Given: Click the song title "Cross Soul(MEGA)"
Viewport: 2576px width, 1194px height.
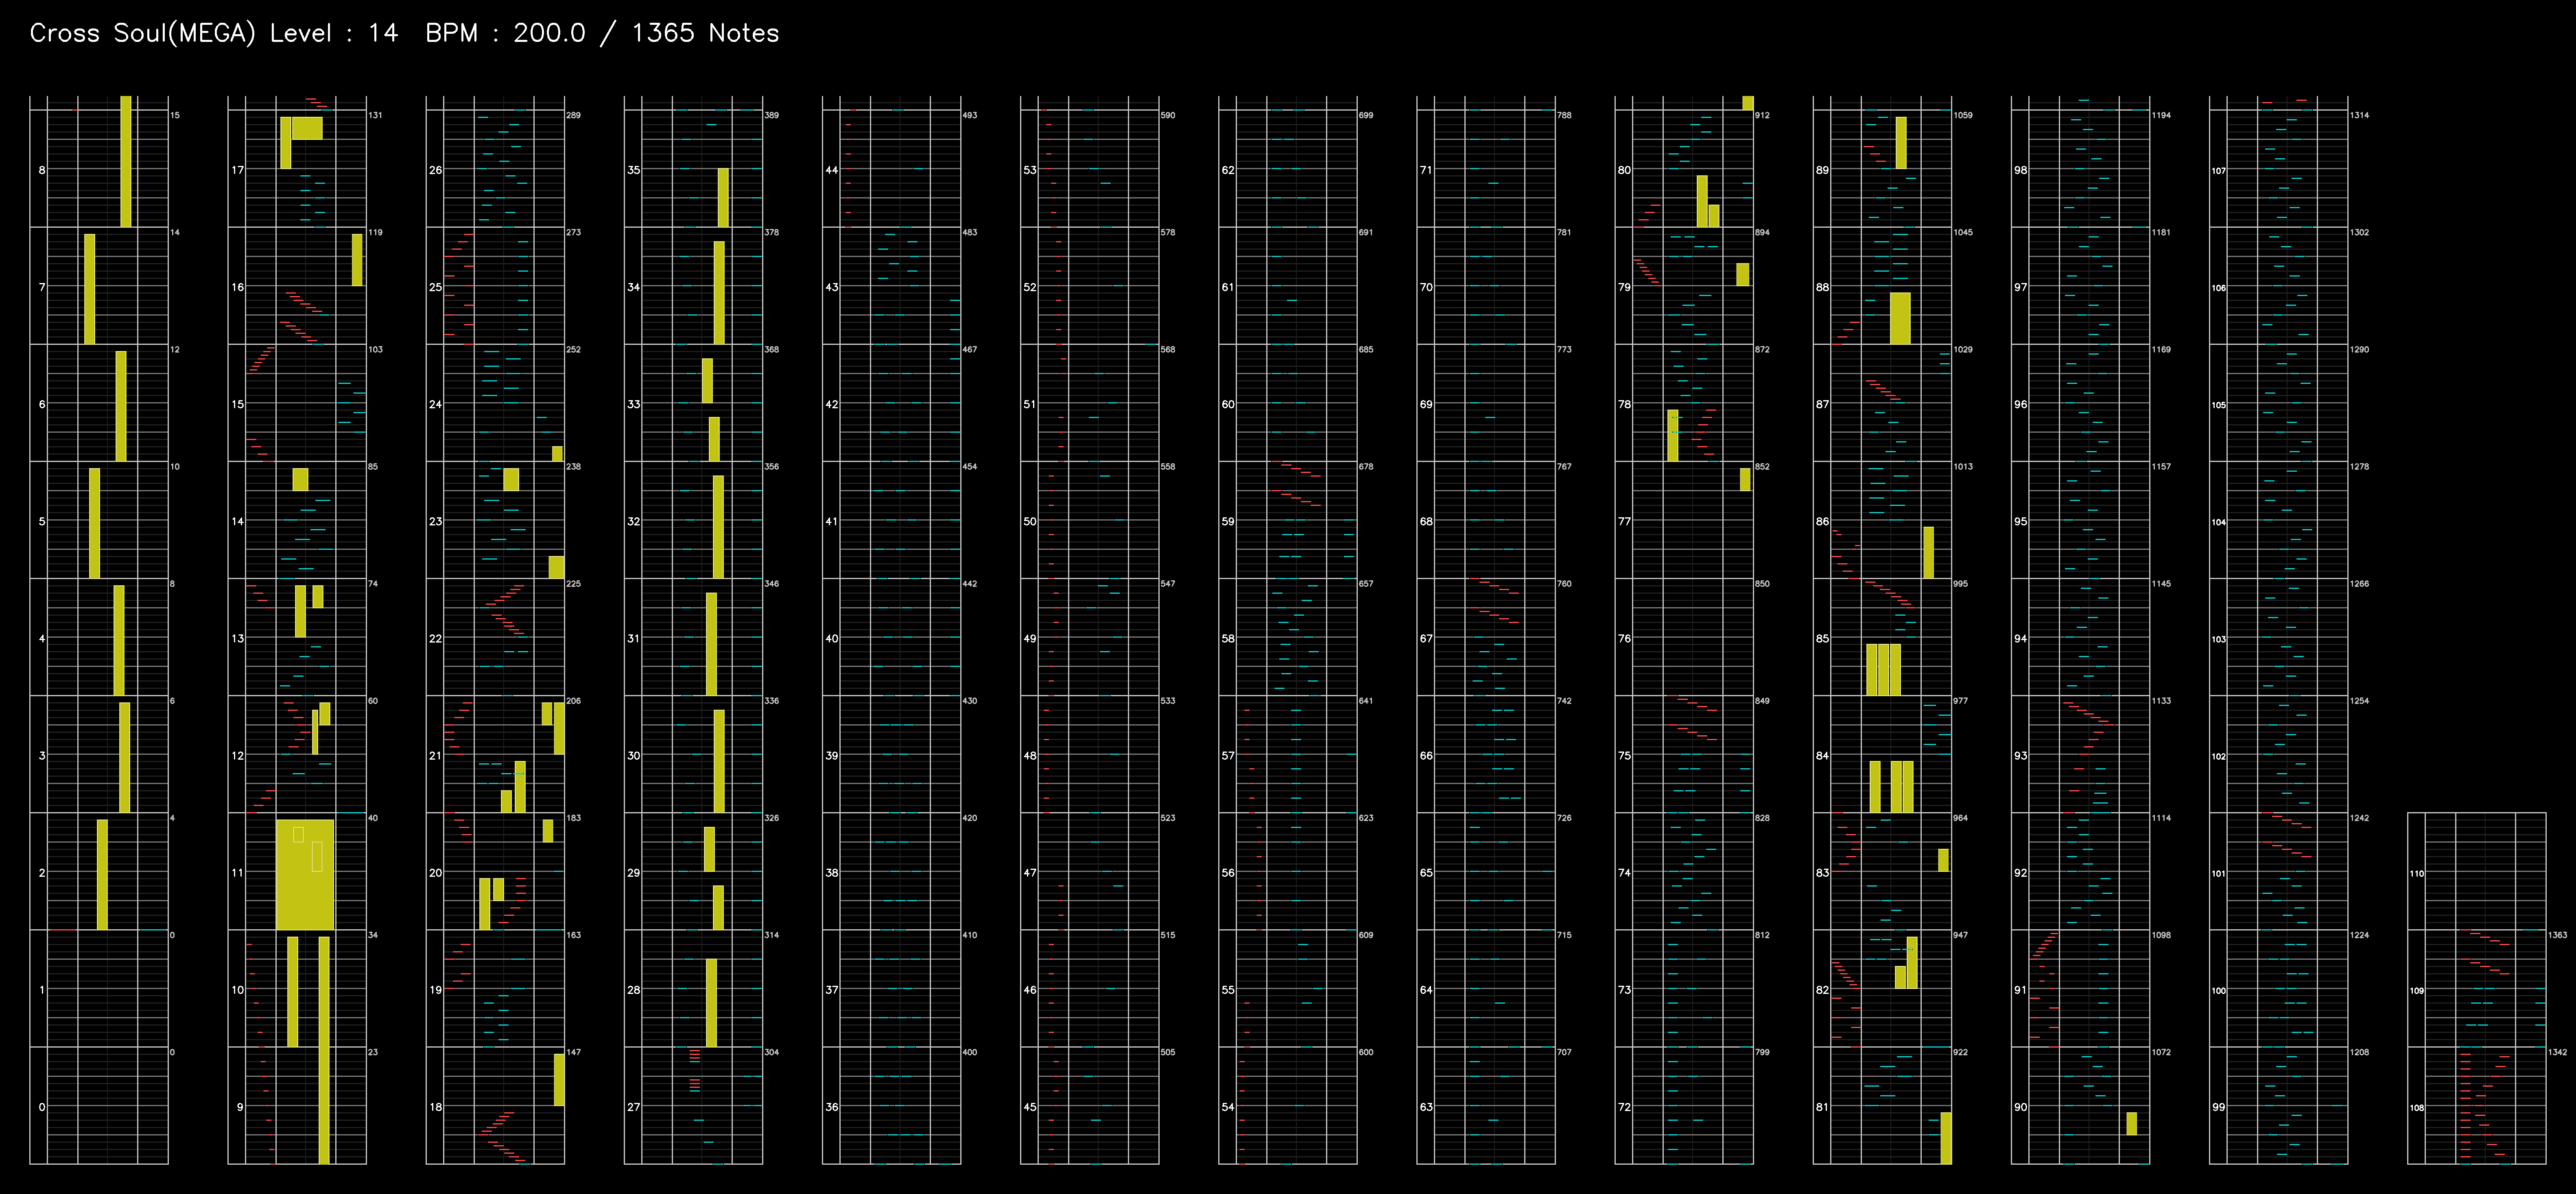Looking at the screenshot, I should click(143, 33).
